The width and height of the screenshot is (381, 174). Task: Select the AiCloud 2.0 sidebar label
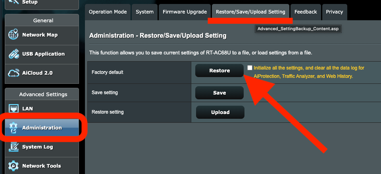click(37, 73)
